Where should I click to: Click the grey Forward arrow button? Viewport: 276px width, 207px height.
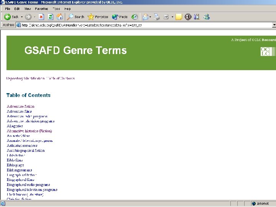[x=28, y=17]
